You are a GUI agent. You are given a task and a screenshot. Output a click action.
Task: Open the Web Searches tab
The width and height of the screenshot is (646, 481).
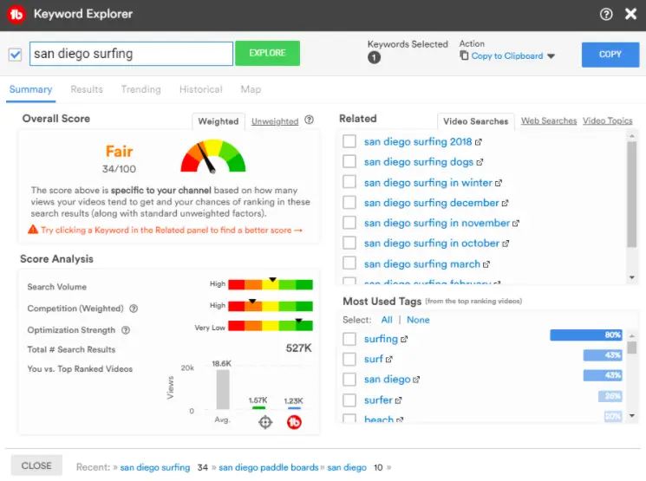[x=548, y=121]
